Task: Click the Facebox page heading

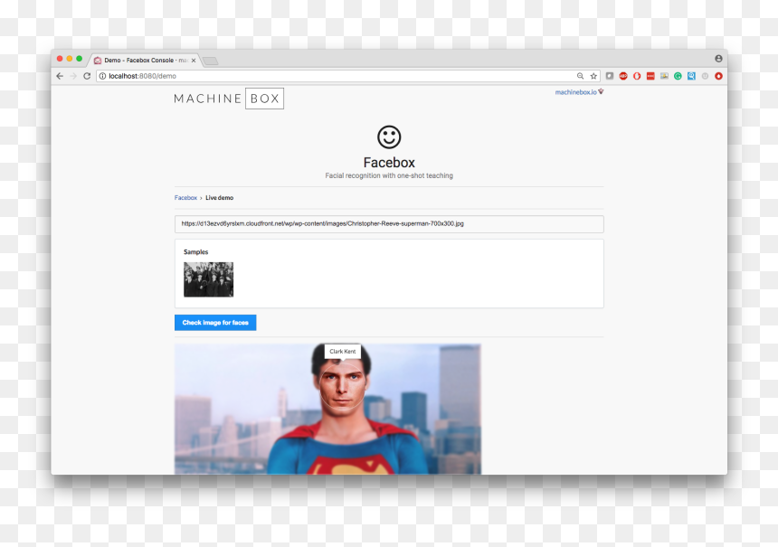Action: 389,163
